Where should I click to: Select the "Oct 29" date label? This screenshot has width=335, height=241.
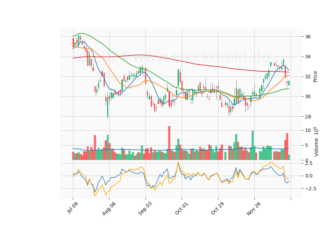(217, 208)
